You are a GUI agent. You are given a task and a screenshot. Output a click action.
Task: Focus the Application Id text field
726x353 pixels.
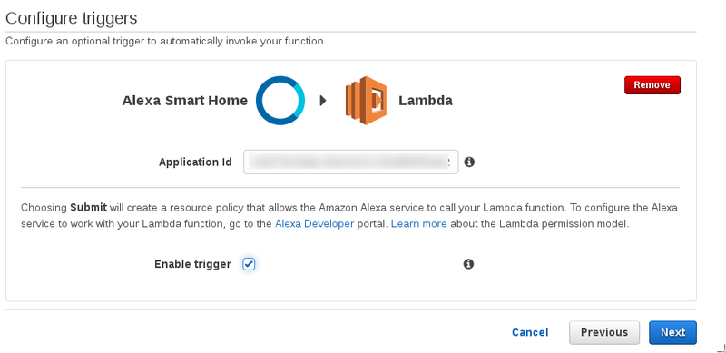351,162
